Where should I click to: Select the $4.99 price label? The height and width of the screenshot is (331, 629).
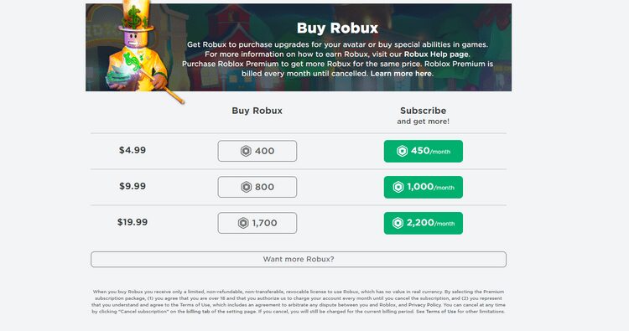[x=133, y=150]
